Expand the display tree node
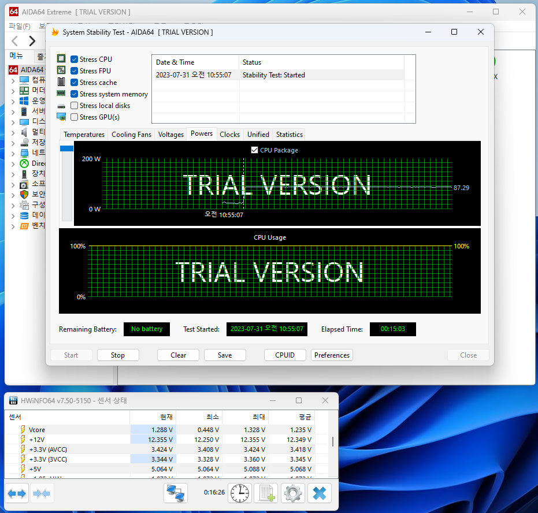Viewport: 538px width, 513px height. [13, 122]
